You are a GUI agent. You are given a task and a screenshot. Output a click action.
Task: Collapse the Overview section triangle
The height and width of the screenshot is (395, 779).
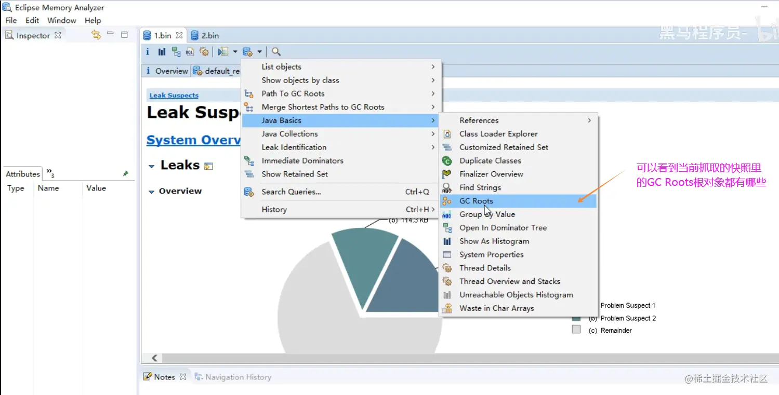(152, 192)
